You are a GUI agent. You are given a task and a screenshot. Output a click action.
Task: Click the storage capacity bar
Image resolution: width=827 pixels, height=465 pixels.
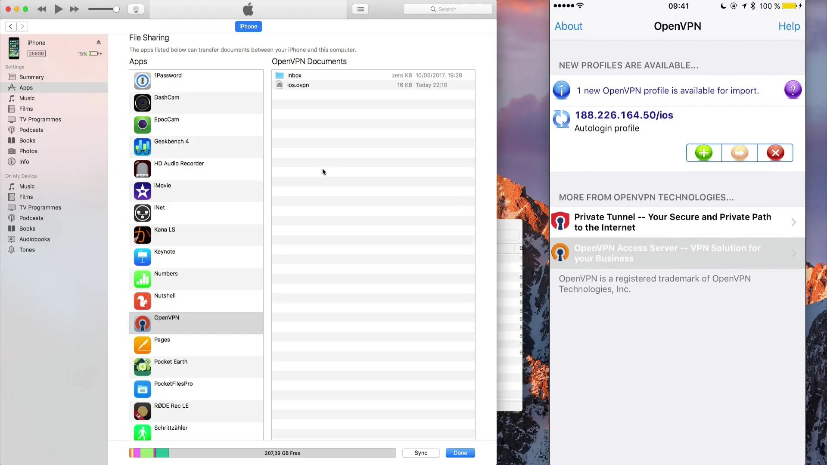[x=262, y=453]
